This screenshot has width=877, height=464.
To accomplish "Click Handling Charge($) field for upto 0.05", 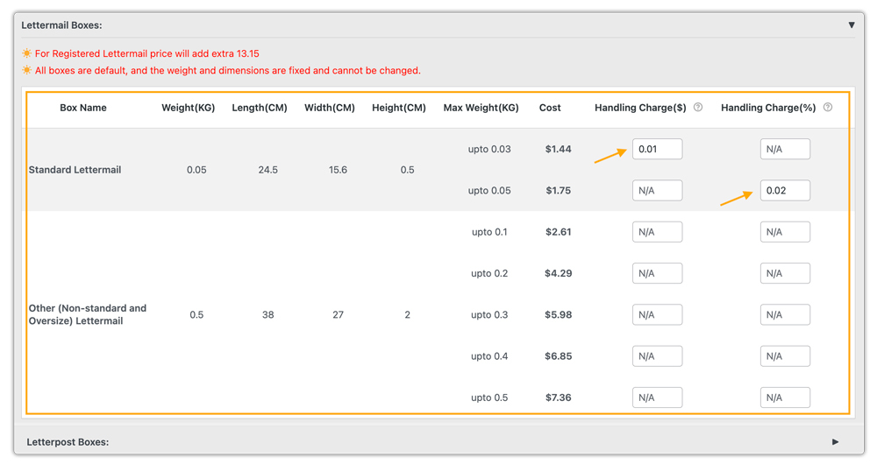I will click(657, 190).
